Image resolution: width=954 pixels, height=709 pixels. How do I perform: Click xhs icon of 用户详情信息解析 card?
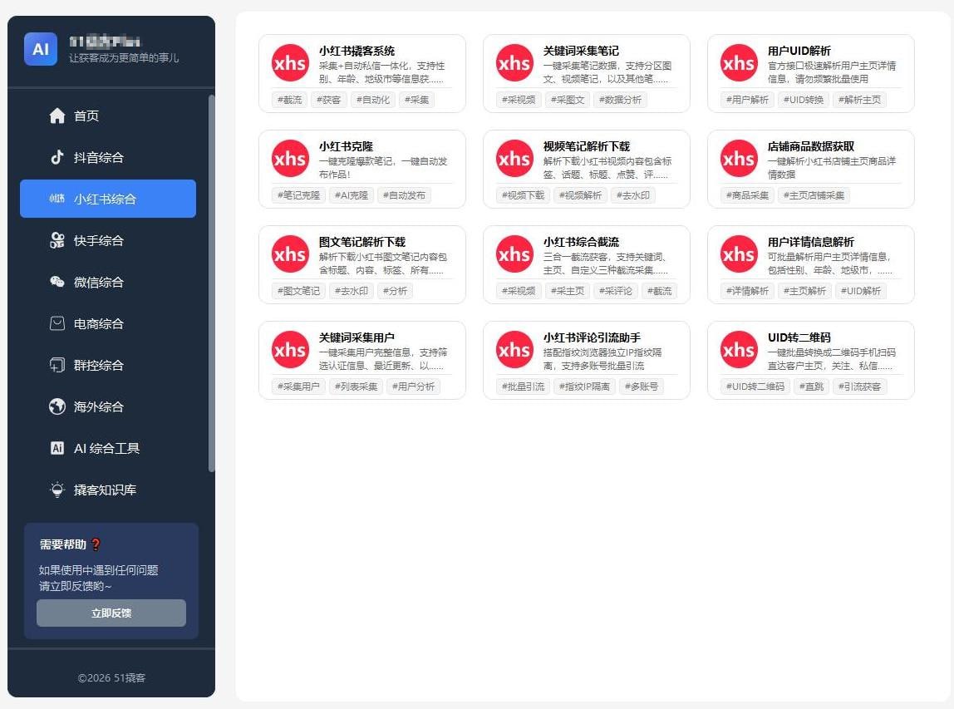[x=739, y=254]
